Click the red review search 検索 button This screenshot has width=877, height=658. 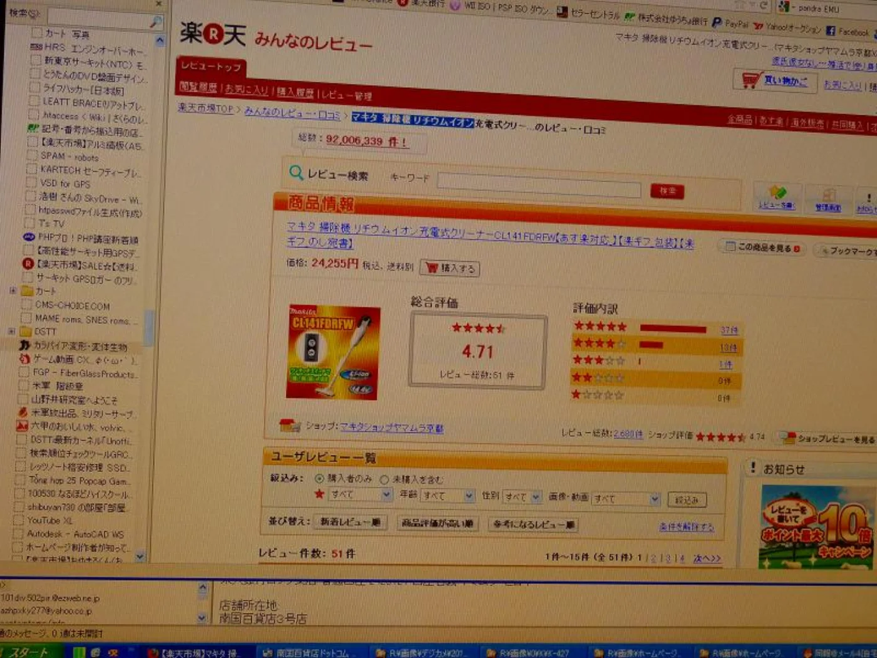[667, 191]
